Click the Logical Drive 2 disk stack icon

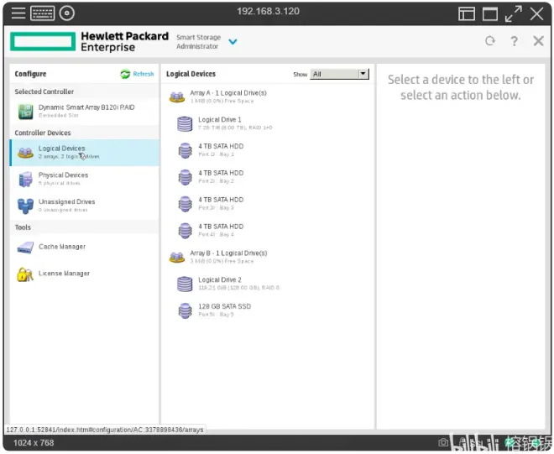(x=185, y=284)
